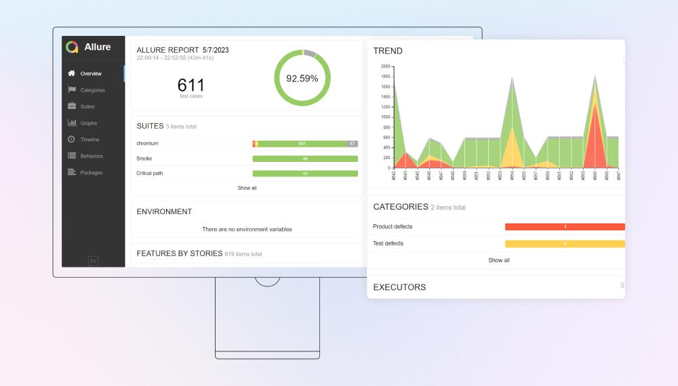Screen dimensions: 678x386
Task: Open the En language selector
Action: click(x=93, y=261)
